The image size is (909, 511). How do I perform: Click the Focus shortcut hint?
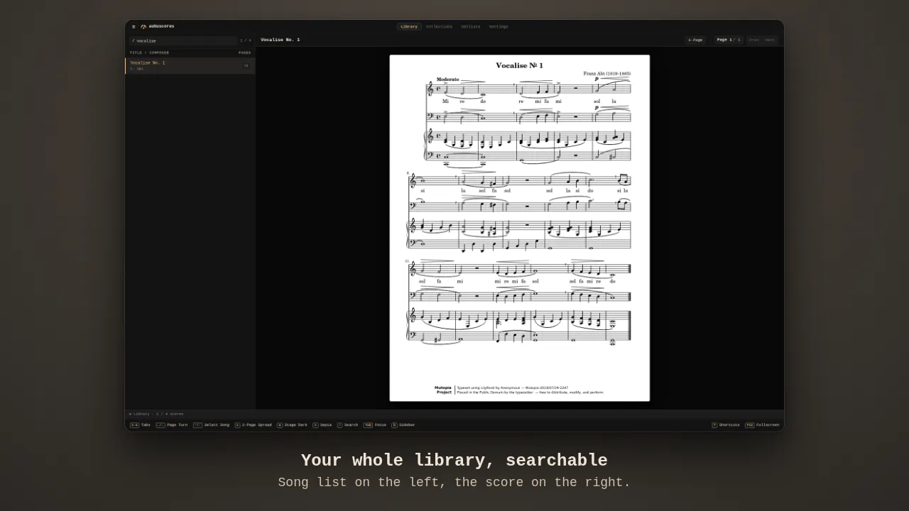[375, 425]
